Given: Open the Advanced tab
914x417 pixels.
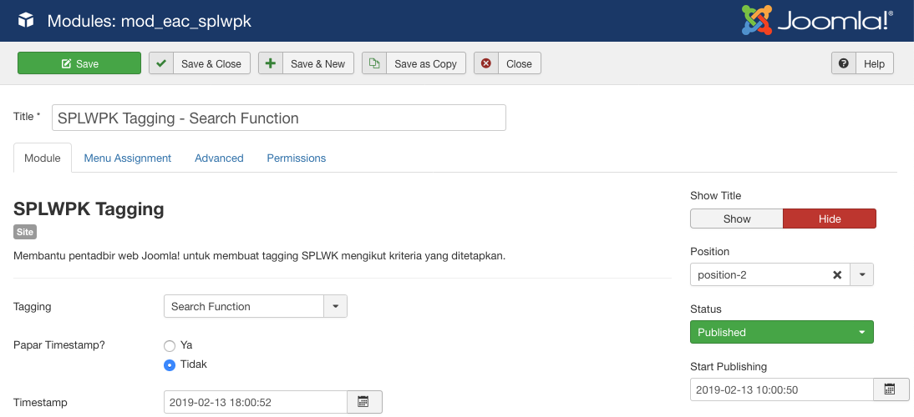Looking at the screenshot, I should (x=219, y=158).
